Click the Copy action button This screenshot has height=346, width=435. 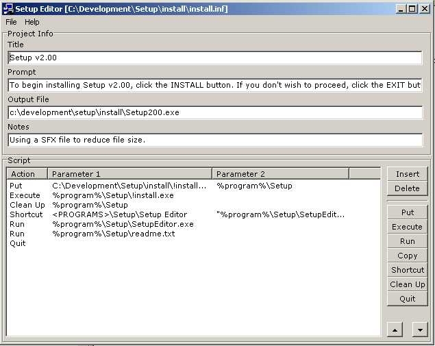408,256
